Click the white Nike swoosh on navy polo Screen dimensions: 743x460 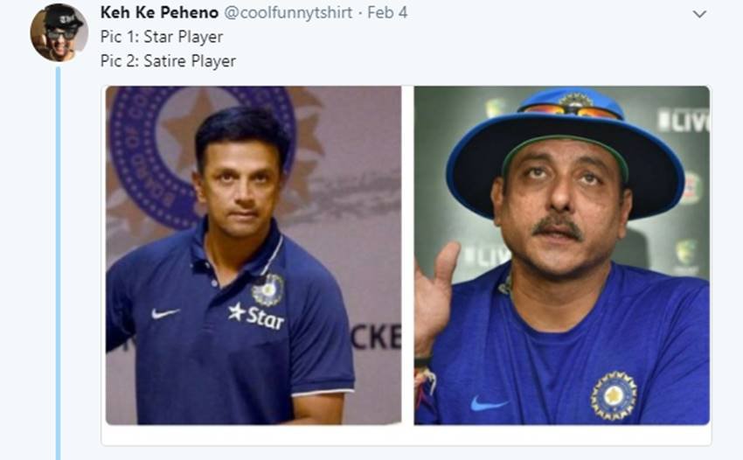[x=165, y=313]
